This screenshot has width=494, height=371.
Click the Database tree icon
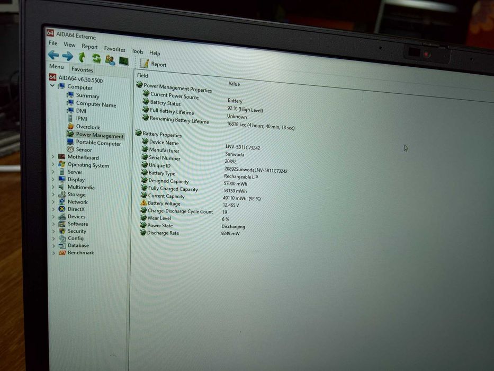tap(62, 245)
